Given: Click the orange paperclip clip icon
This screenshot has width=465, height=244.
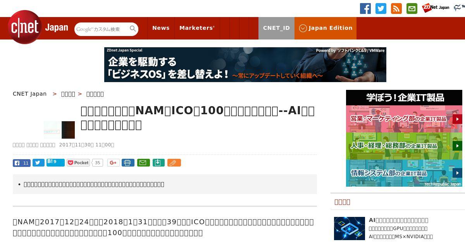Looking at the screenshot, I should [x=174, y=163].
